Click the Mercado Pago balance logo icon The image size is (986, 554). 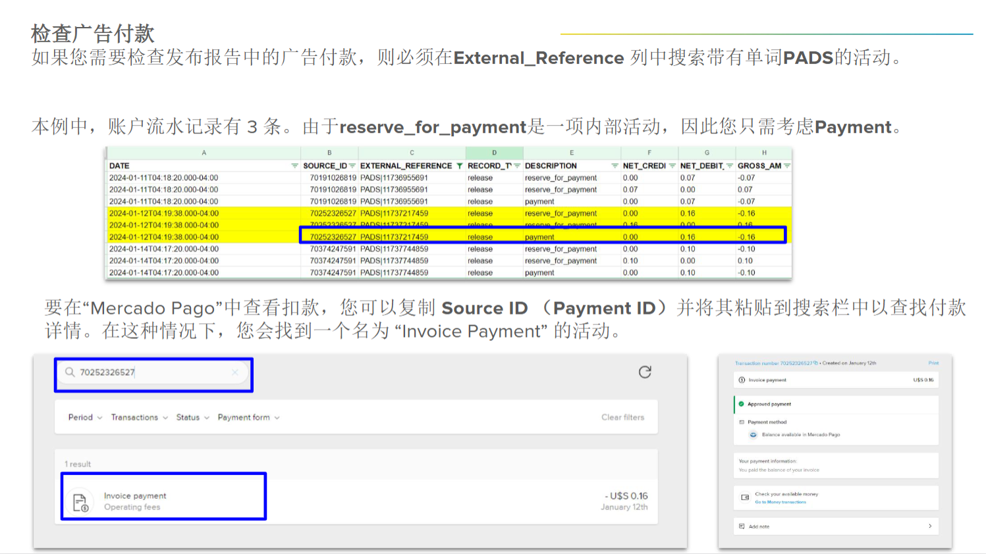[753, 435]
